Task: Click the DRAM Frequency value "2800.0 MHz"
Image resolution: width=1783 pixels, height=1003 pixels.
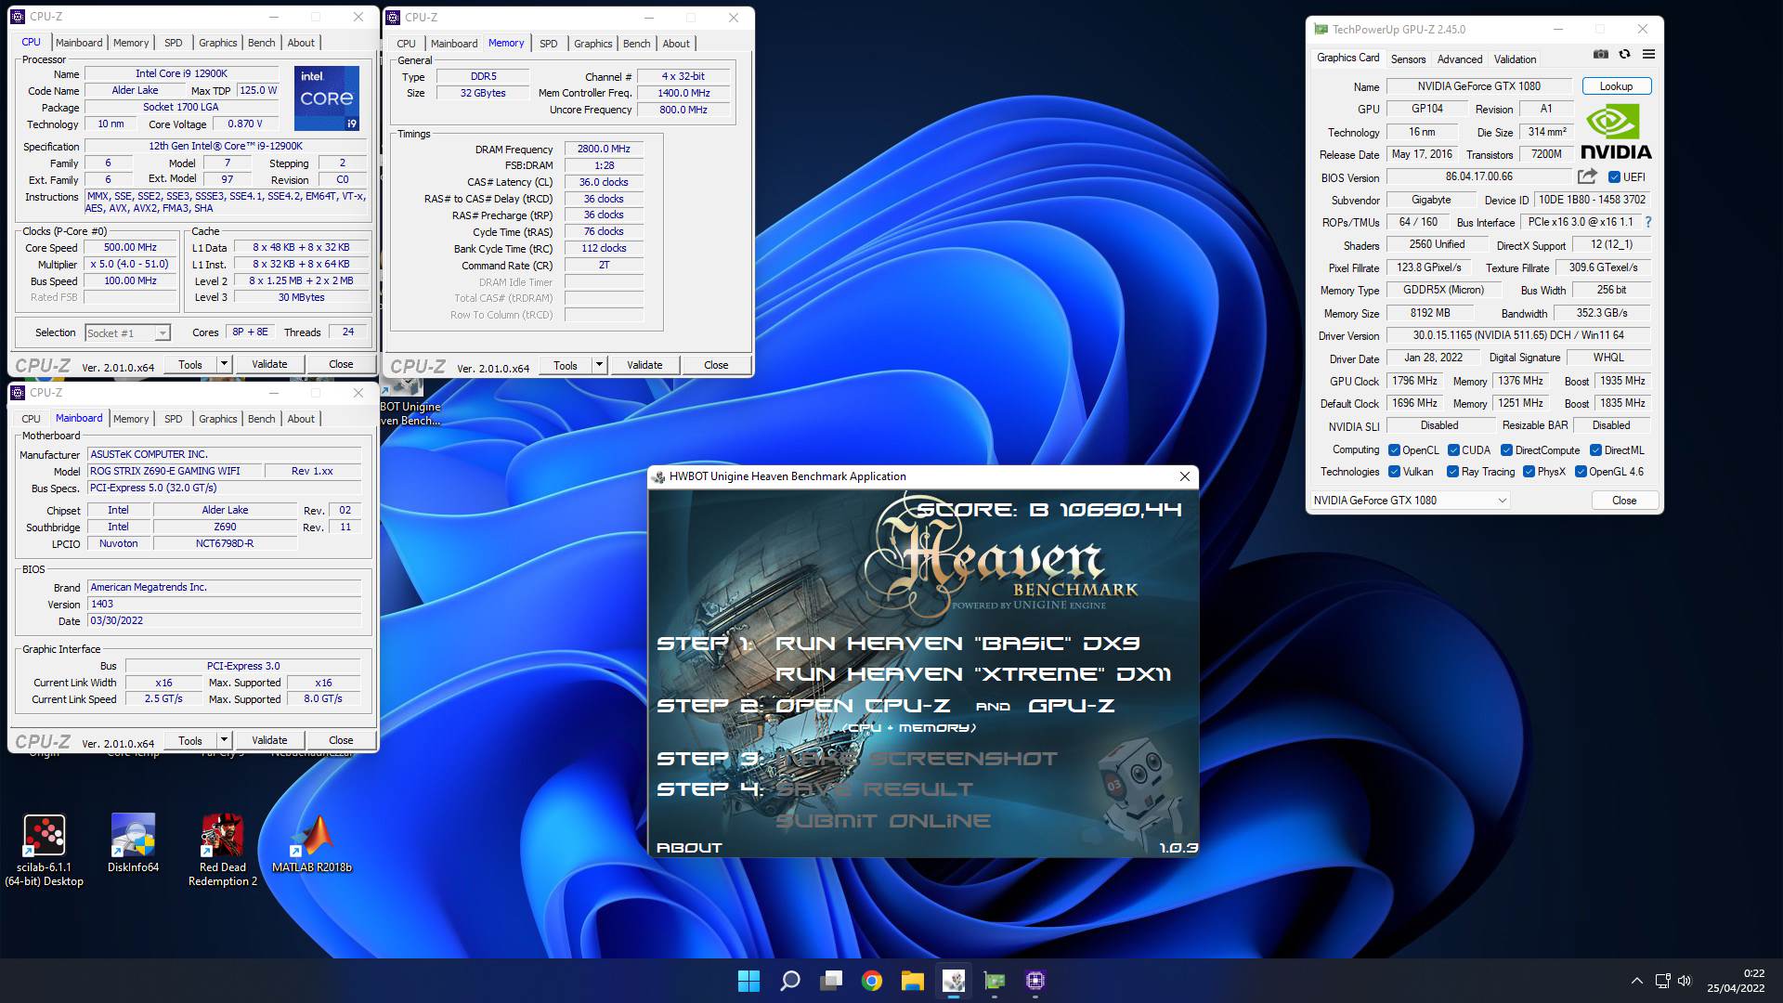Action: tap(604, 149)
